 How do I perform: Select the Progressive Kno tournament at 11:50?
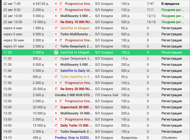pos(79,83)
